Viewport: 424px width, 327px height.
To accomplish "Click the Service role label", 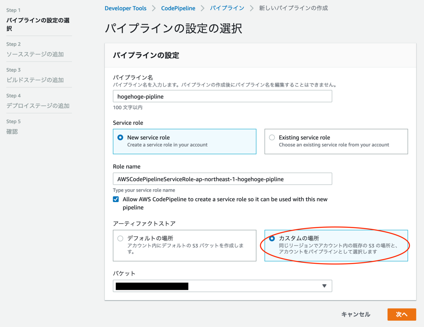I will click(x=128, y=123).
